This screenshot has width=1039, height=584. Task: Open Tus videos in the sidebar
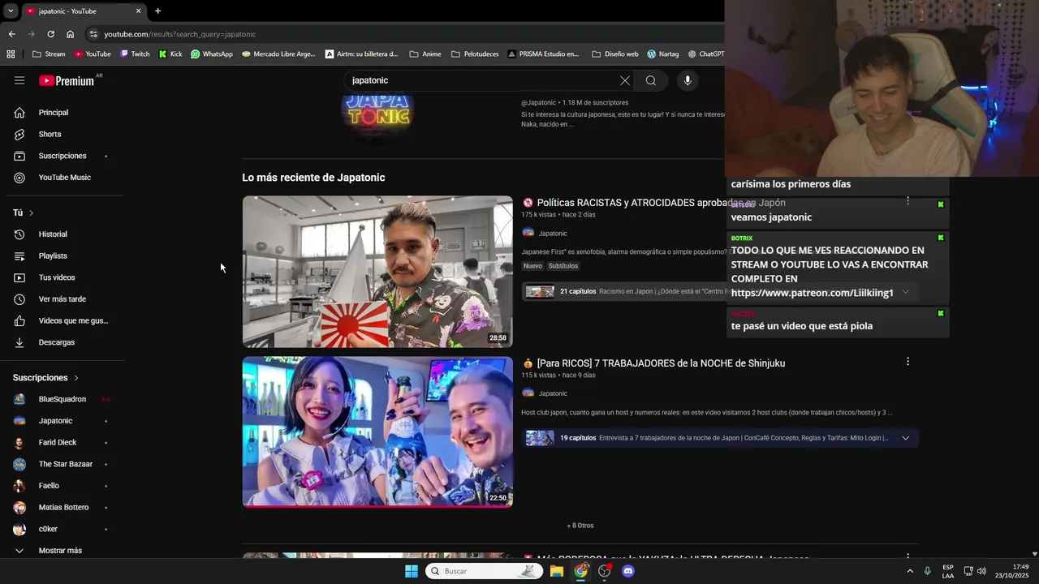tap(62, 277)
